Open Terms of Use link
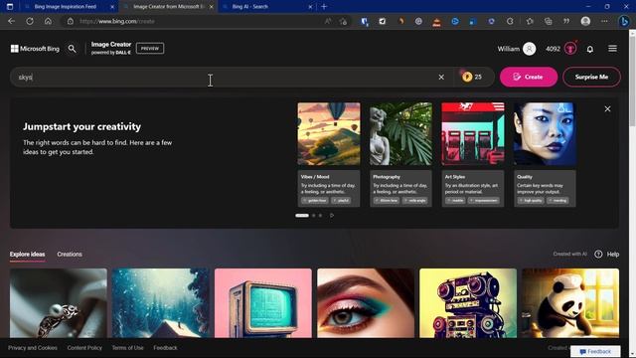The width and height of the screenshot is (636, 358). tap(127, 348)
